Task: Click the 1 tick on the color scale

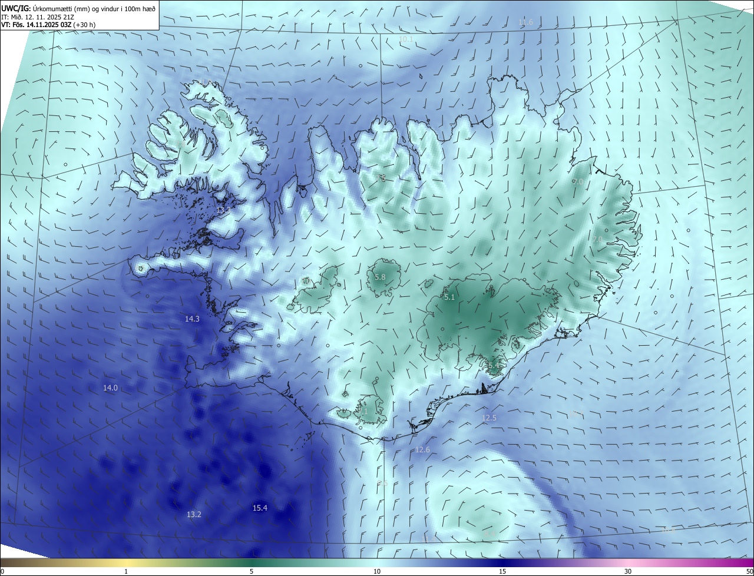Action: (x=126, y=571)
